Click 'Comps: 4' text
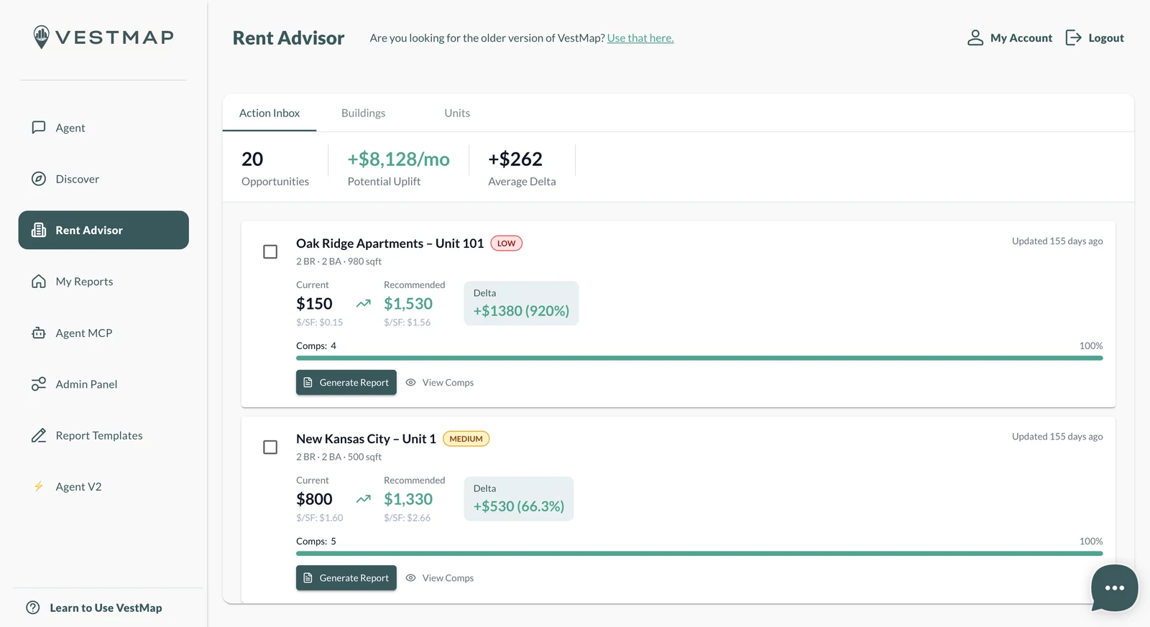Image resolution: width=1150 pixels, height=627 pixels. (316, 345)
